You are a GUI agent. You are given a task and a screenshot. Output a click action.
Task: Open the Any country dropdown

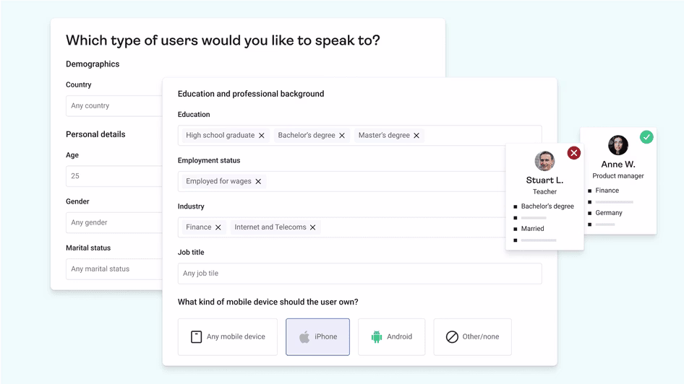[x=114, y=106]
